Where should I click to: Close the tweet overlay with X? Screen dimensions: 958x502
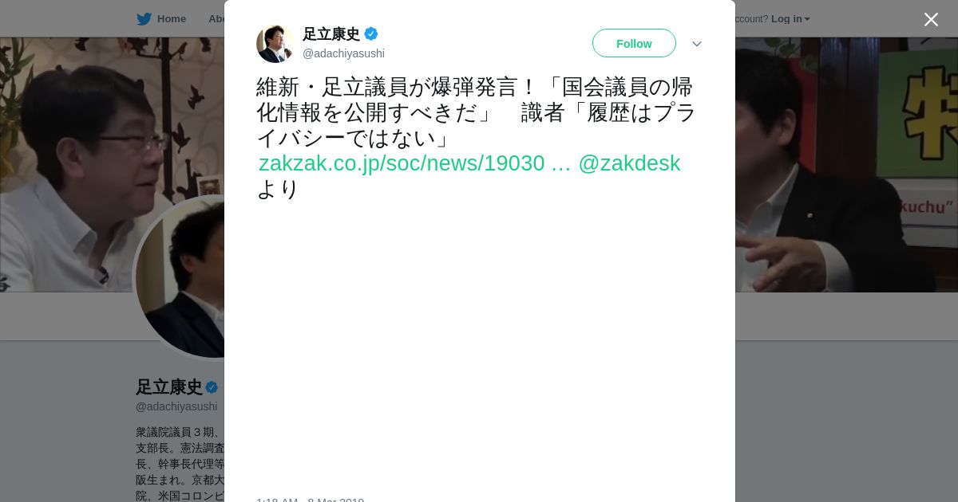pyautogui.click(x=931, y=19)
